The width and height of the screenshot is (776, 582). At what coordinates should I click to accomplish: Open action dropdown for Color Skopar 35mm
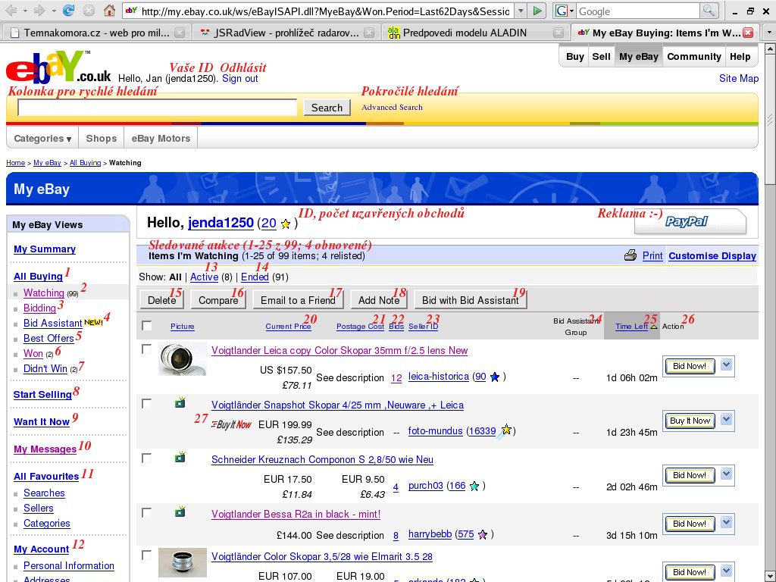726,365
